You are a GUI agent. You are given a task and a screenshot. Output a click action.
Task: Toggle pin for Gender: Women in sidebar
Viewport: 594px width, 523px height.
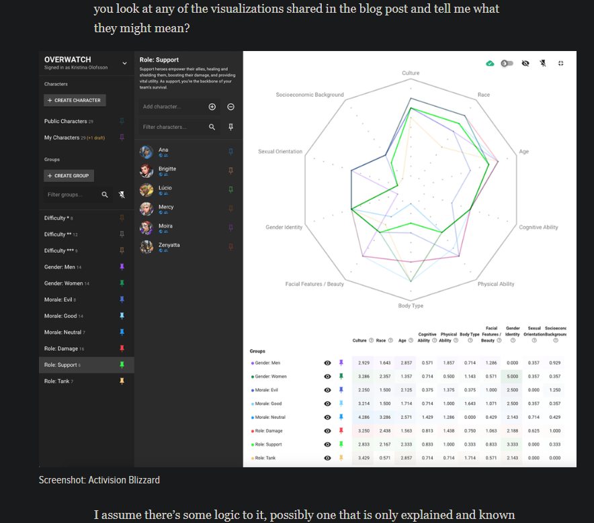coord(122,283)
